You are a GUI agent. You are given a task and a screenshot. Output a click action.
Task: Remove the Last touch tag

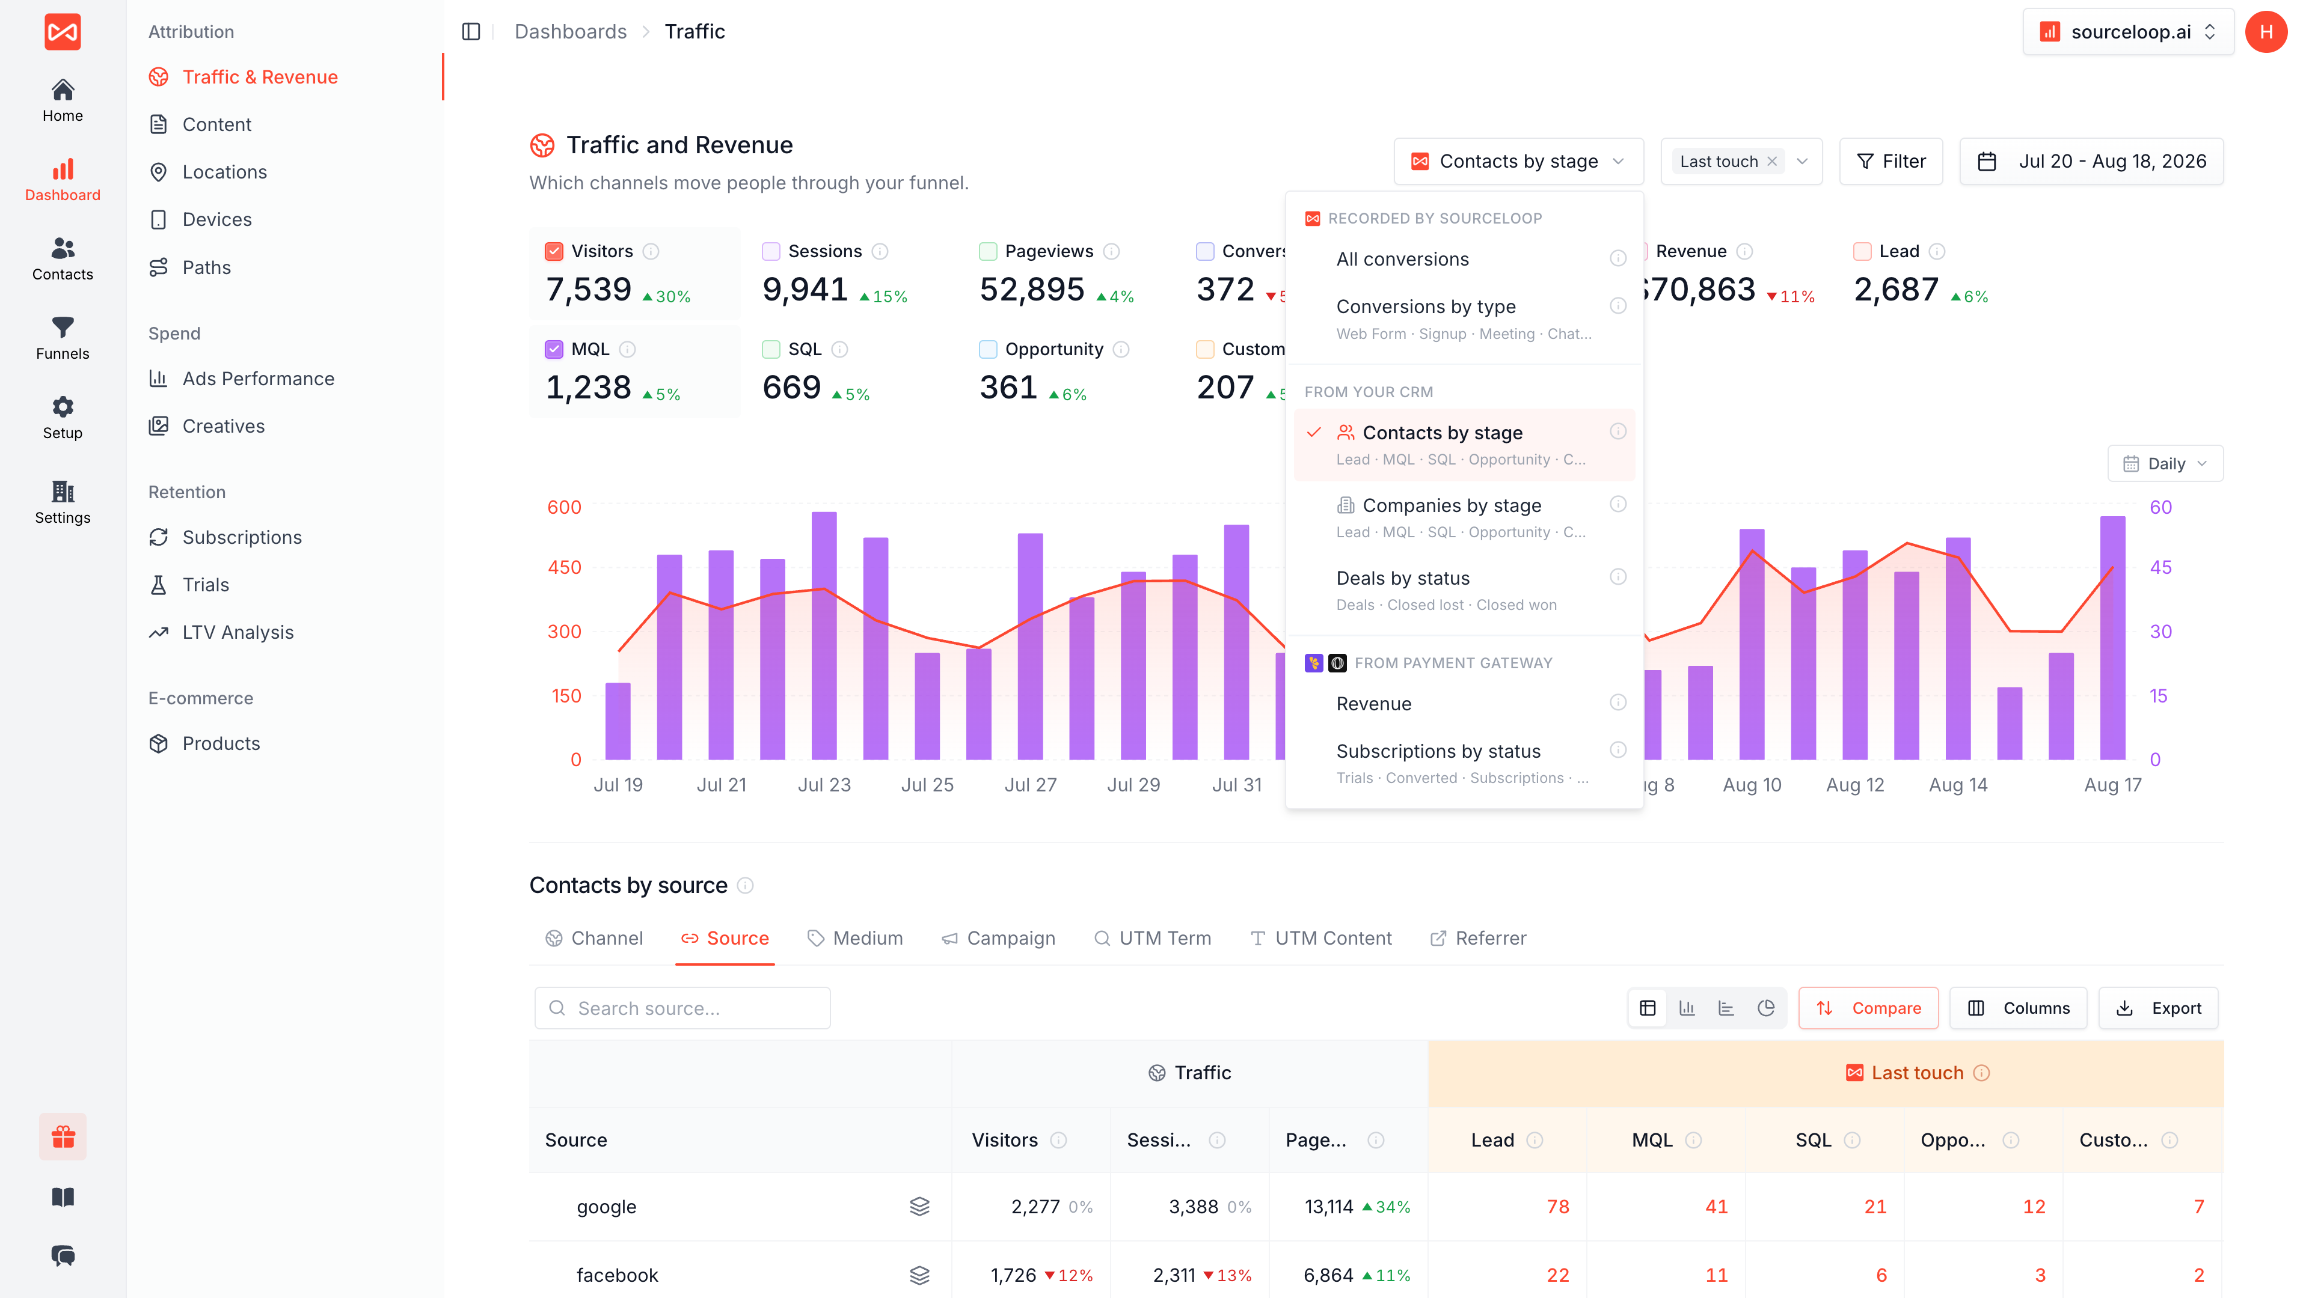(x=1772, y=161)
